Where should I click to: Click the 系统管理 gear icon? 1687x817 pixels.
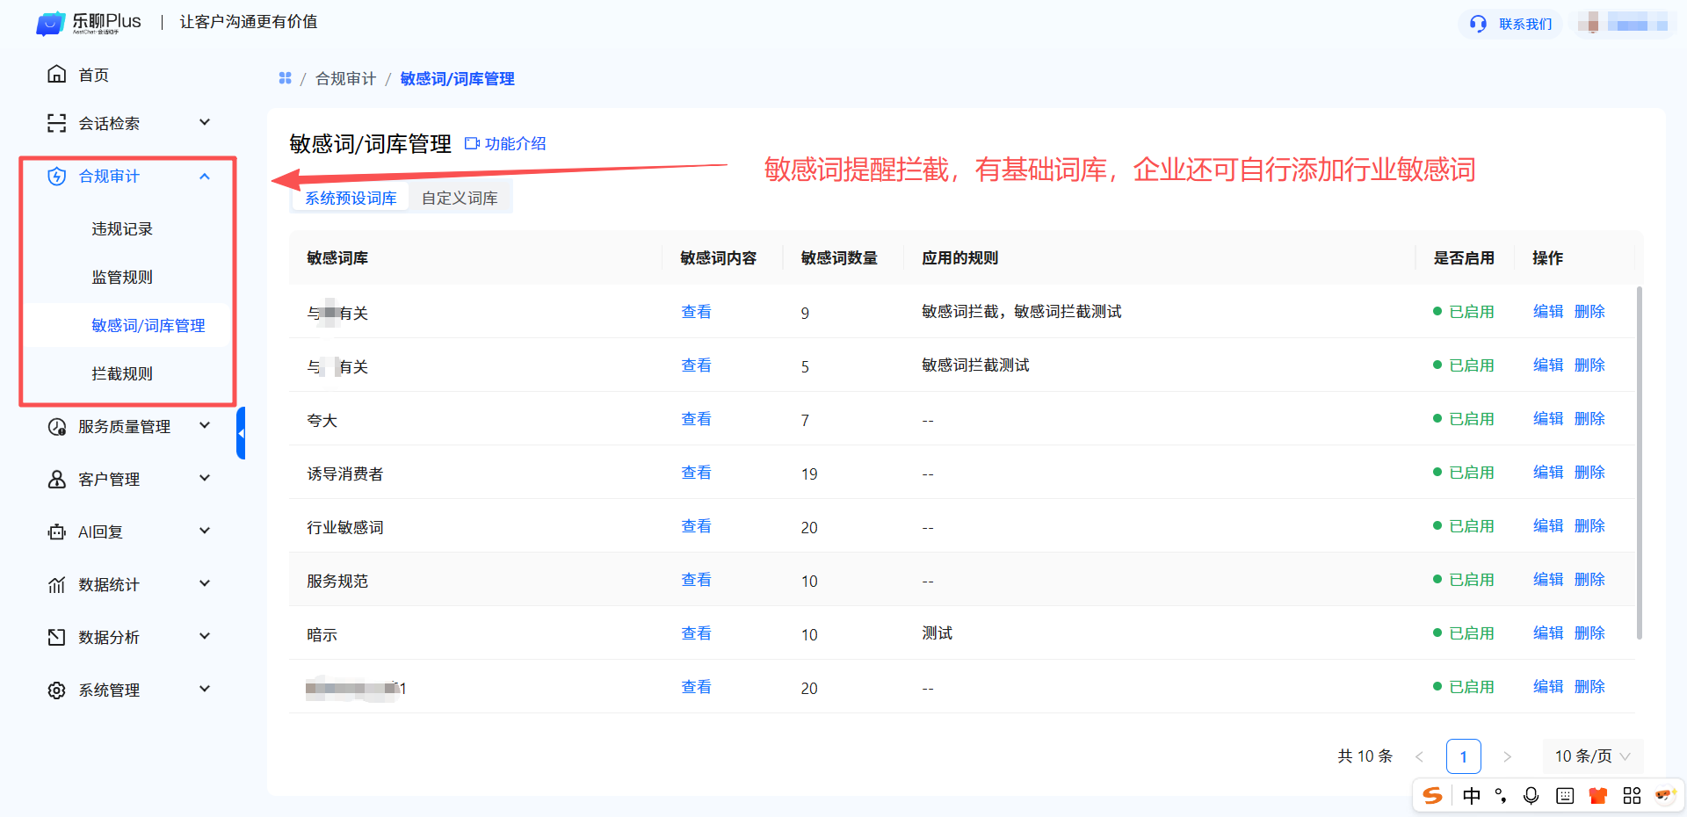[56, 690]
